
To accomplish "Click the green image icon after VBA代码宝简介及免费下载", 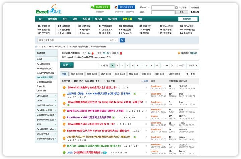I will 113,118.
